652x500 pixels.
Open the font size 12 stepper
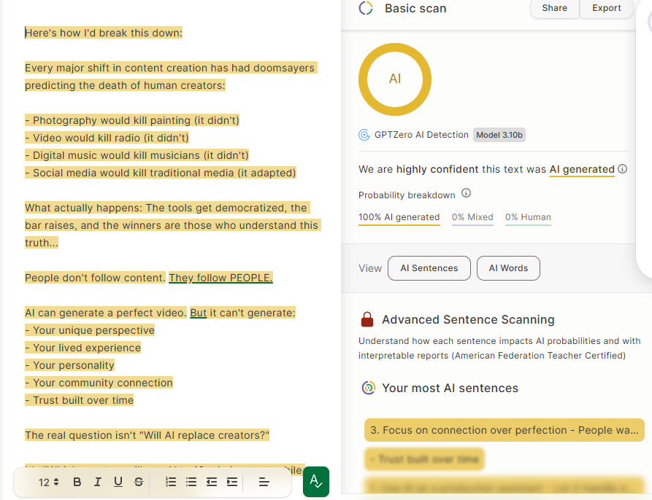(x=49, y=483)
